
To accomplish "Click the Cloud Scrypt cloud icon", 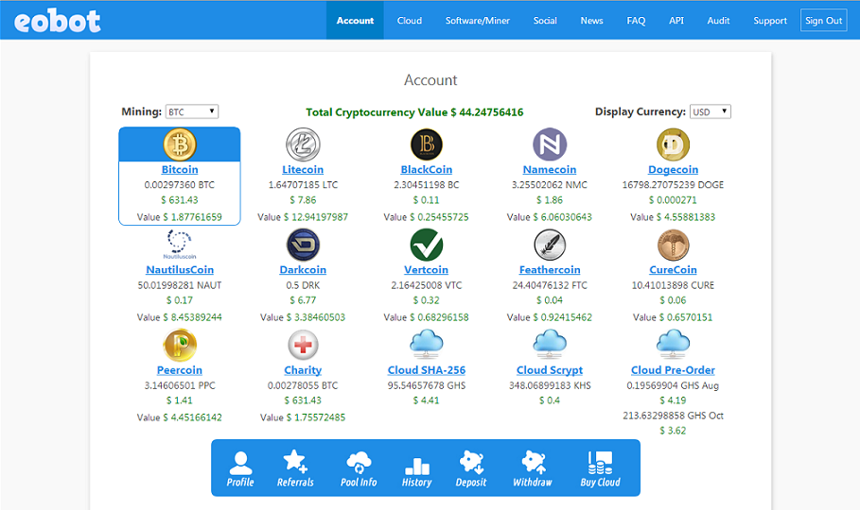I will [550, 344].
